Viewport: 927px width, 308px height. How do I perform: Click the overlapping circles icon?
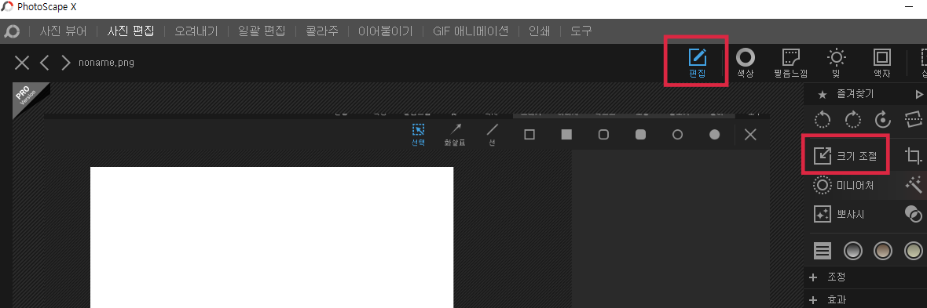click(x=914, y=214)
